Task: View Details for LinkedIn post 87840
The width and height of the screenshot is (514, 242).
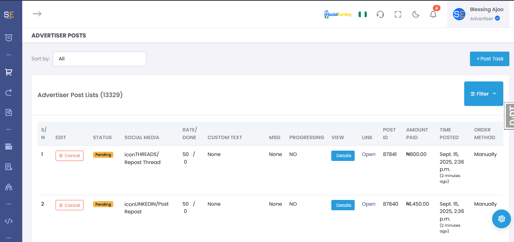Action: tap(343, 205)
